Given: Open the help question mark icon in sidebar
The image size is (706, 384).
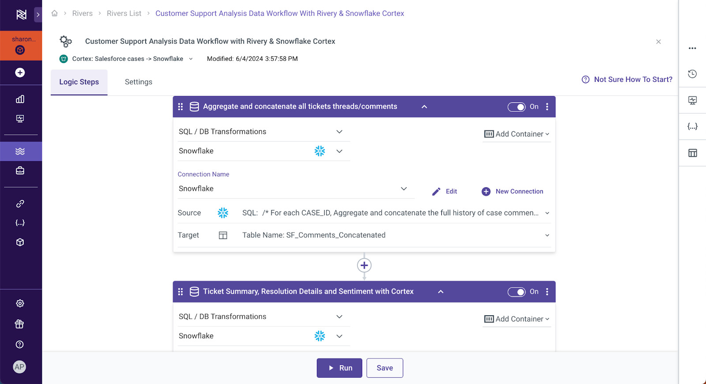Looking at the screenshot, I should point(19,344).
